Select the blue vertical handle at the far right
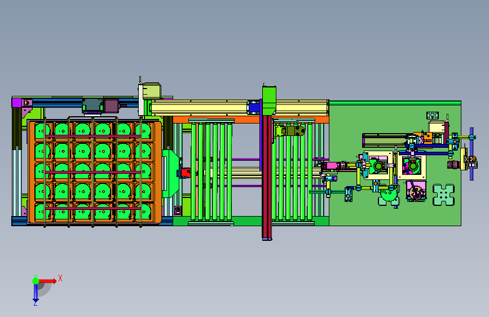This screenshot has width=489, height=317. (472, 154)
